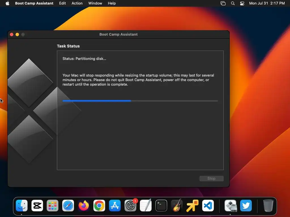This screenshot has width=290, height=217.
Task: Click the partitioning progress bar
Action: point(140,101)
